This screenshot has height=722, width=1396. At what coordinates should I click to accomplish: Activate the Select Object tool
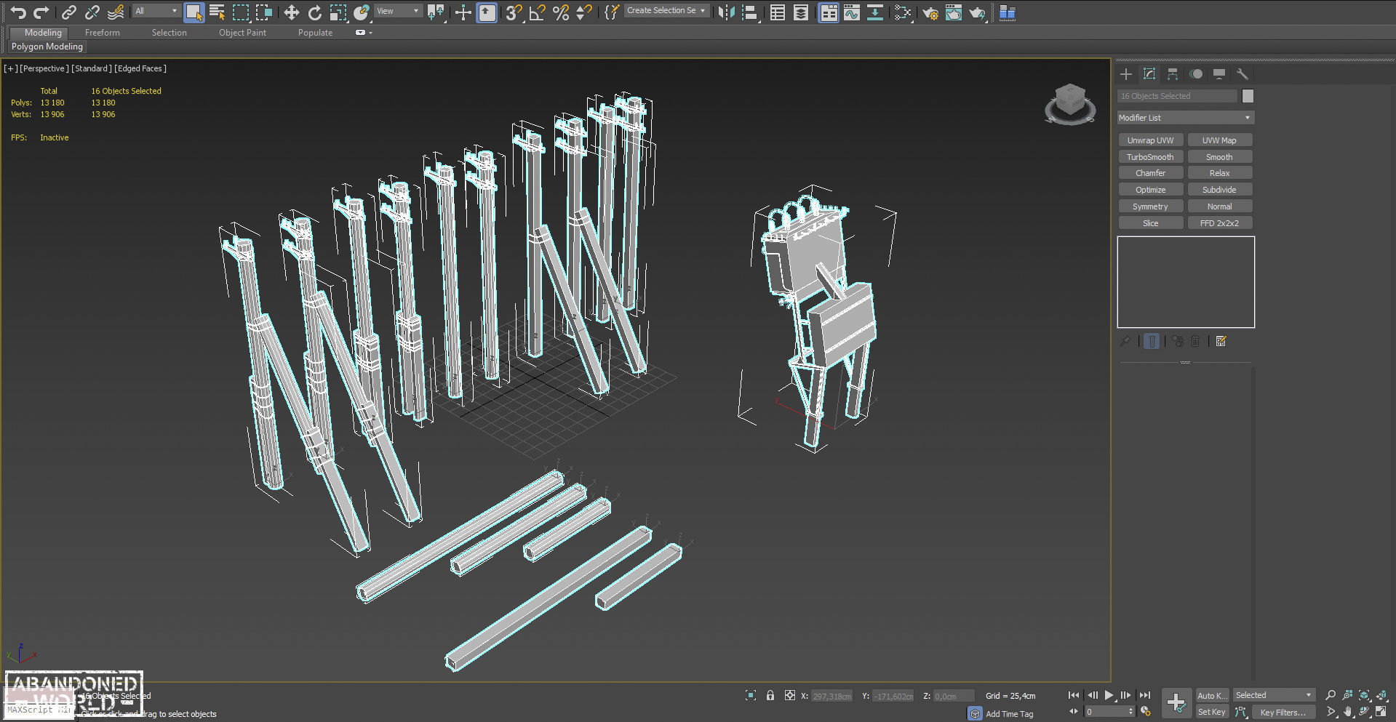tap(194, 12)
